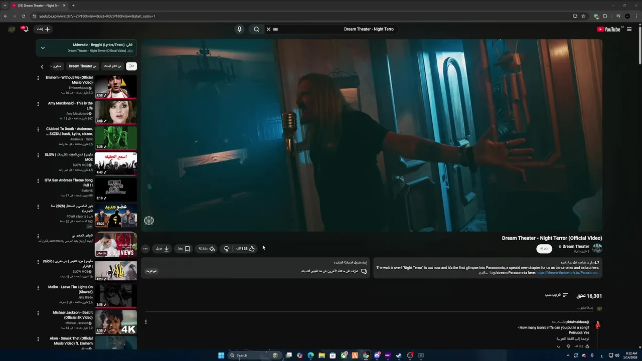Open options for Eminem - Without Me
Image resolution: width=642 pixels, height=361 pixels.
point(38,78)
